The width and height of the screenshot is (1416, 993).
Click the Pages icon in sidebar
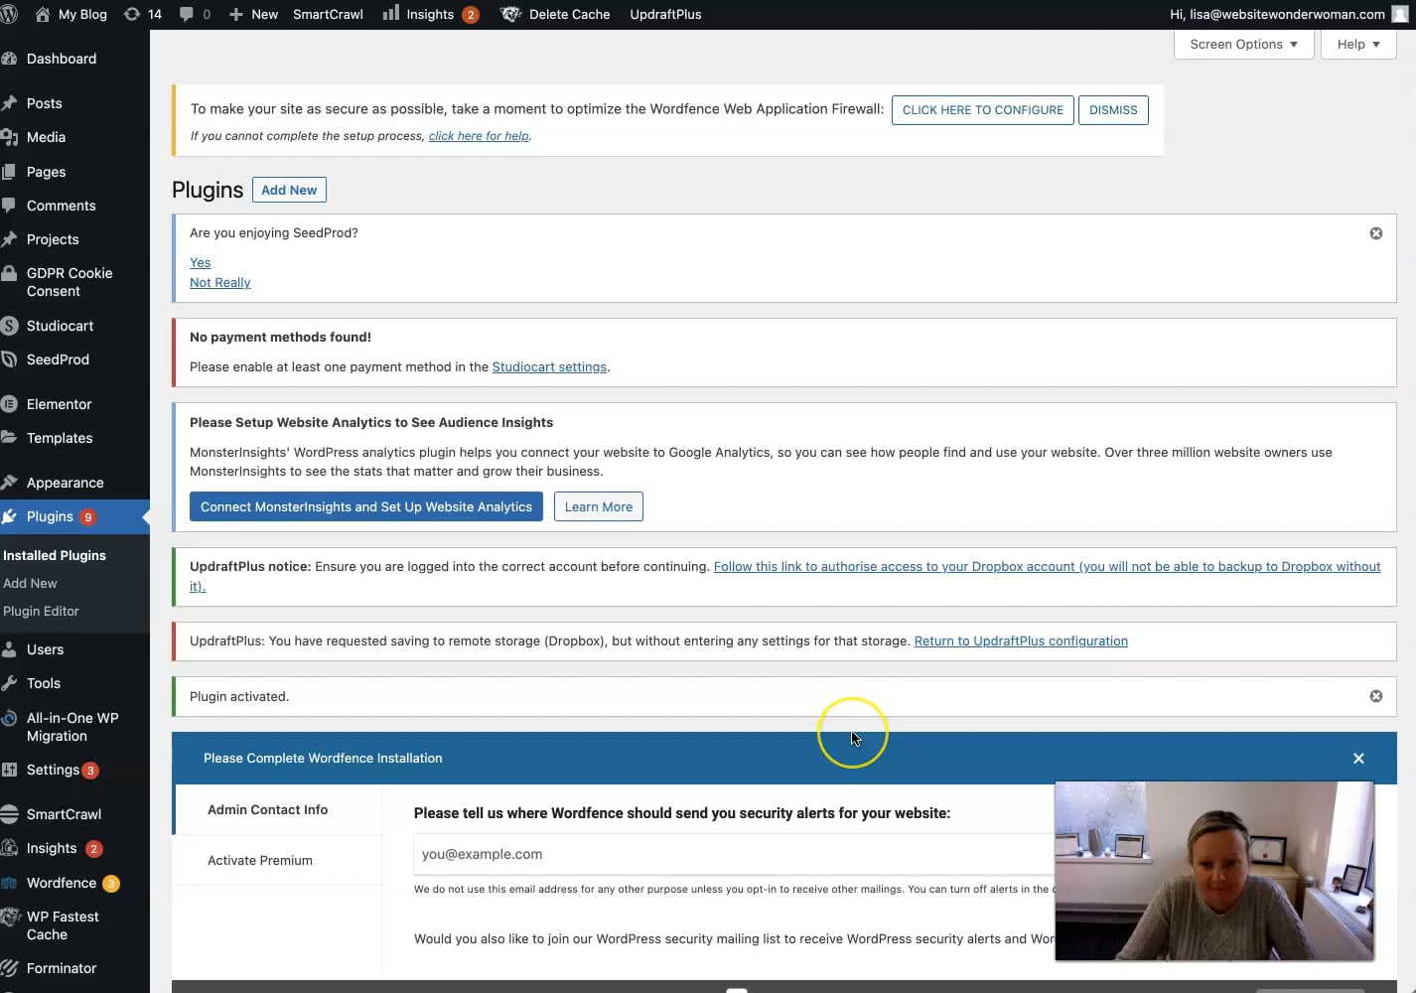click(9, 172)
